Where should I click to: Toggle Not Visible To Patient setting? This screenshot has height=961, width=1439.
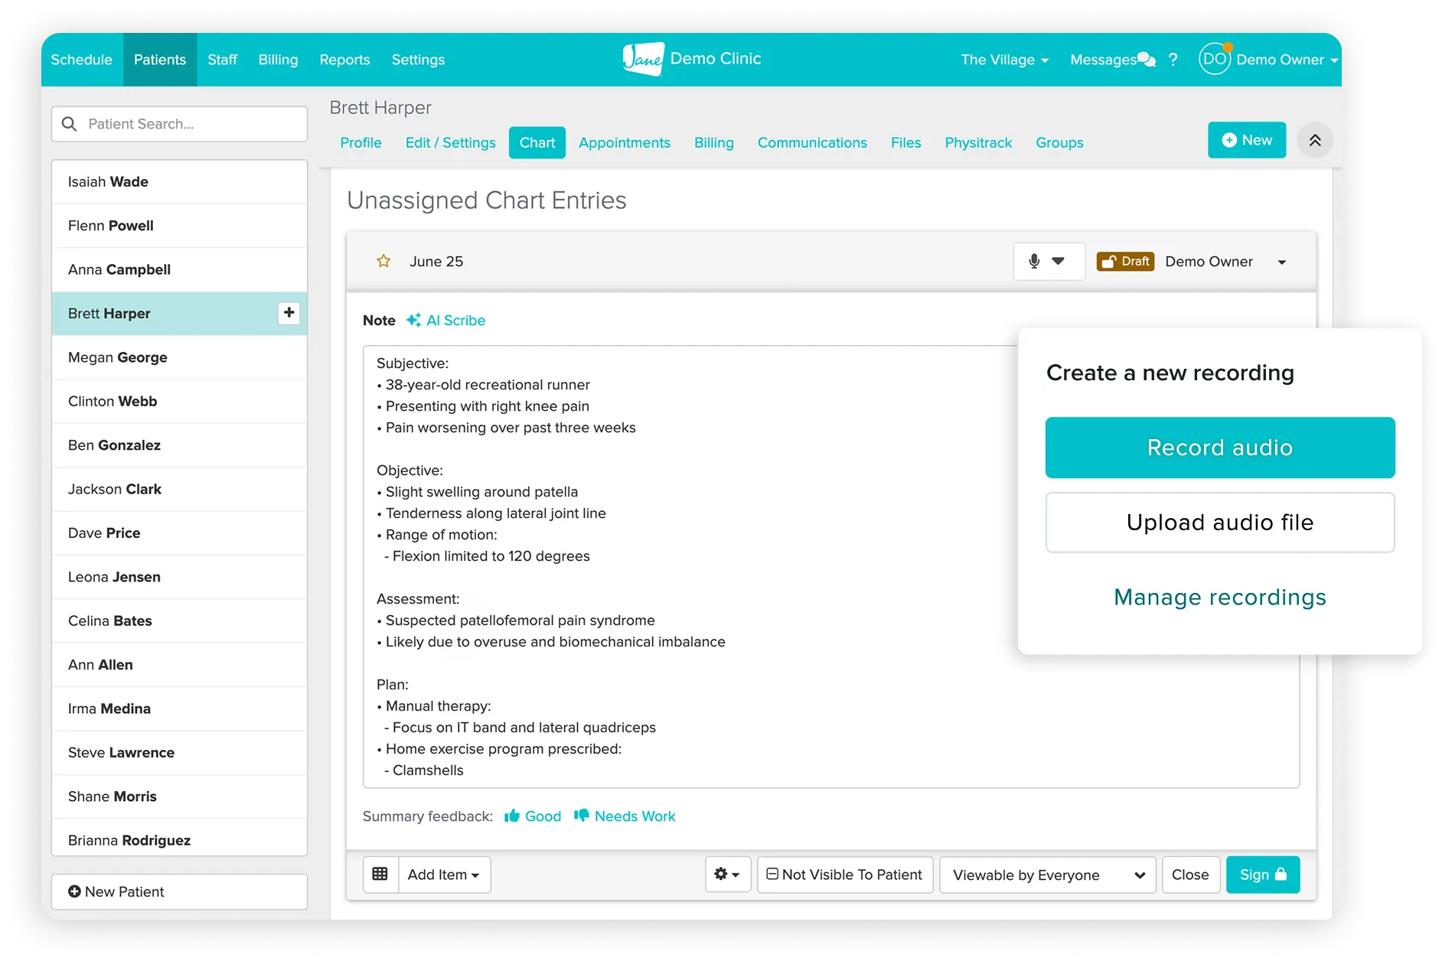[x=844, y=874]
